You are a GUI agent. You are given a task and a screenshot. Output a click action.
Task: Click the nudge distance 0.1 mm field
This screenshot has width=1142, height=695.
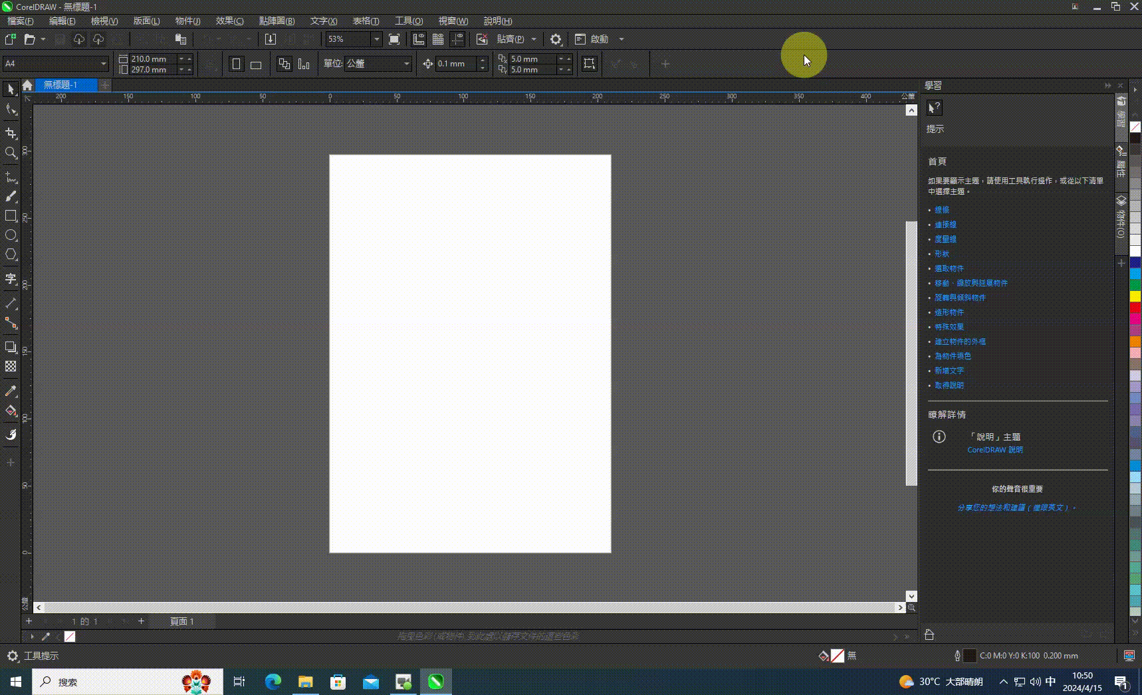456,64
